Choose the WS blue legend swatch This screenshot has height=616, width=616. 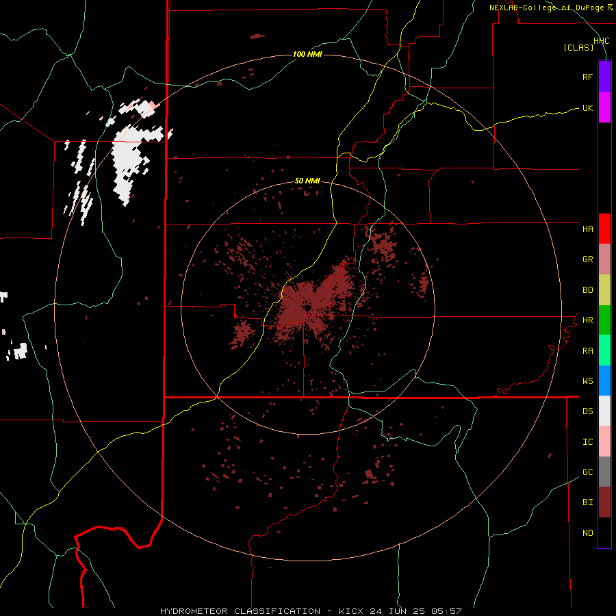[604, 381]
